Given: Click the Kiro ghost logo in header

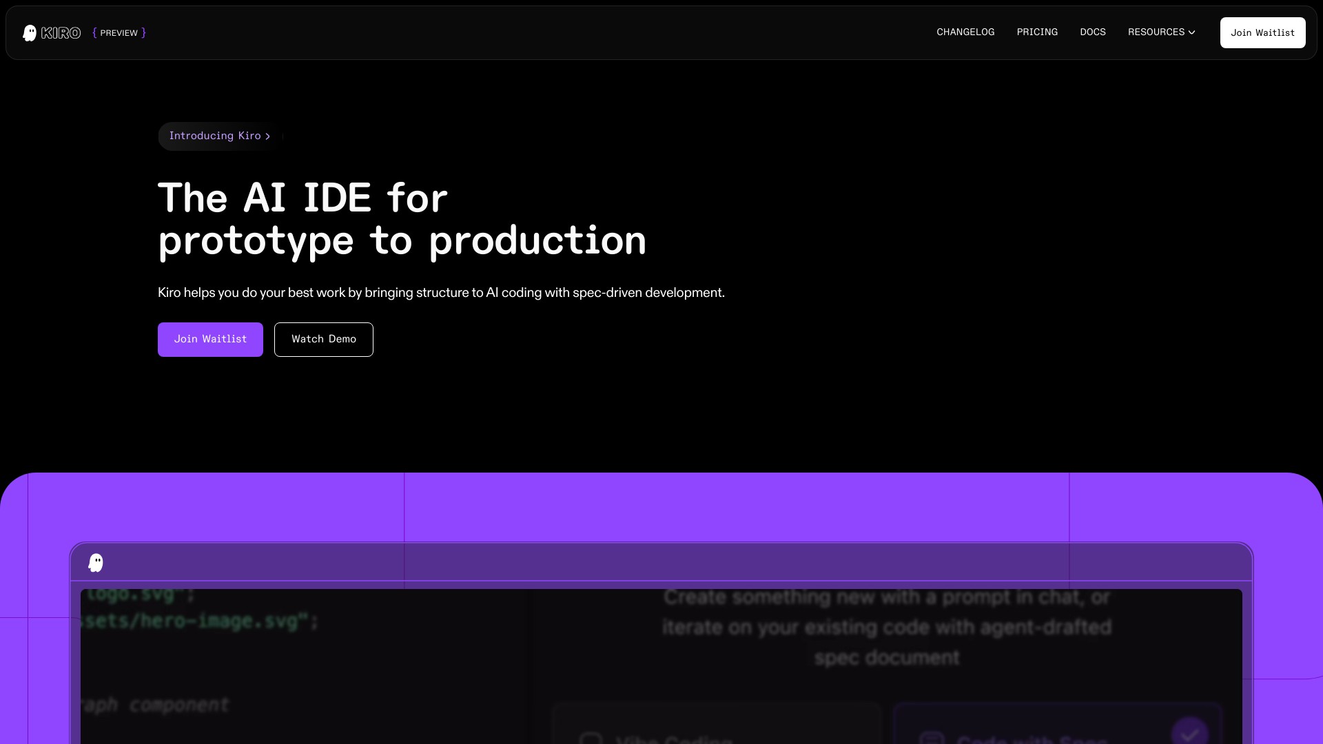Looking at the screenshot, I should (x=30, y=33).
